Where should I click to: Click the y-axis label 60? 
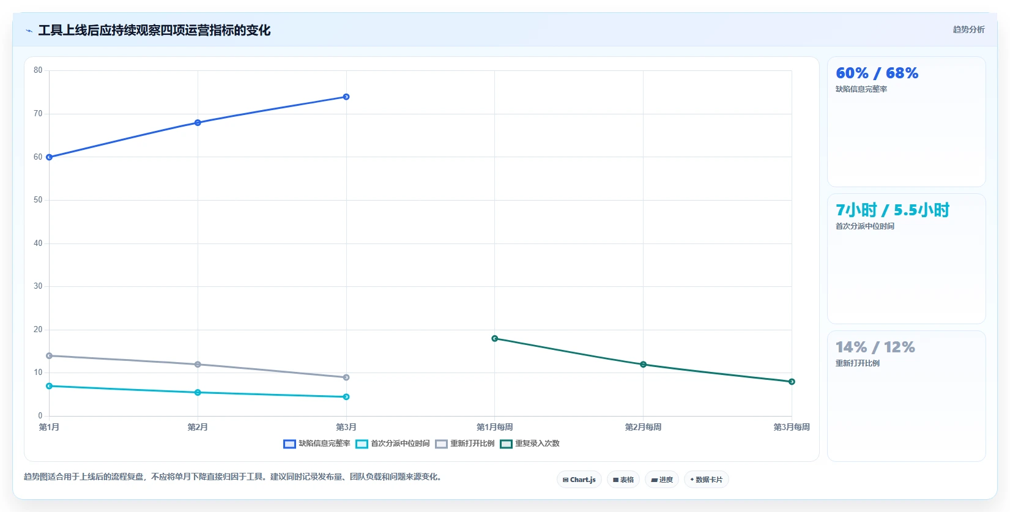38,157
